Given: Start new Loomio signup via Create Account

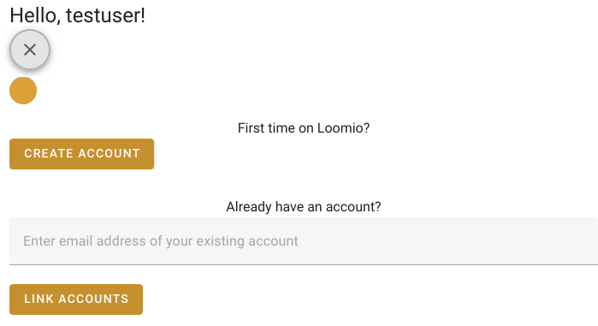Looking at the screenshot, I should coord(81,154).
